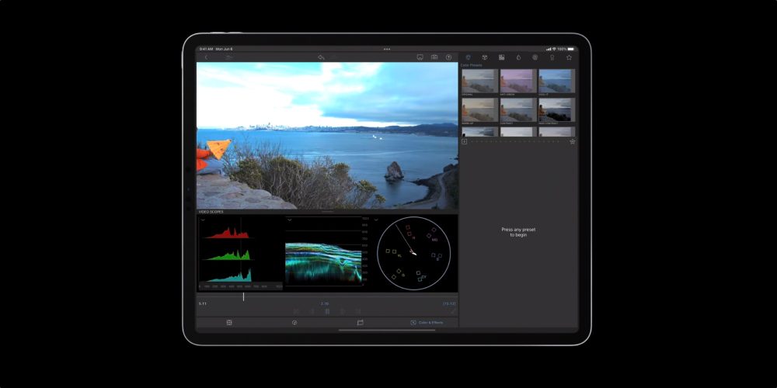The height and width of the screenshot is (388, 777).
Task: Click the snapshot camera icon in the toolbar
Action: point(434,57)
